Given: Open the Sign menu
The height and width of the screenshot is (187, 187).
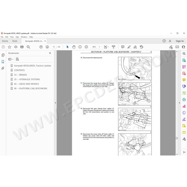Looking at the screenshot, I should click(17, 37).
